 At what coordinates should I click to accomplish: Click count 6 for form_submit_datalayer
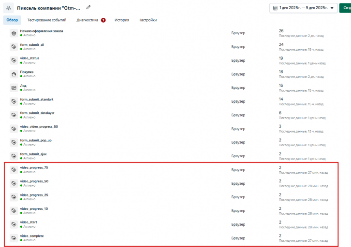pyautogui.click(x=280, y=113)
